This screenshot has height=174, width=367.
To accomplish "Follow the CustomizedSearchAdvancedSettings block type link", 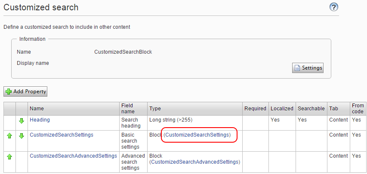I will [x=194, y=162].
